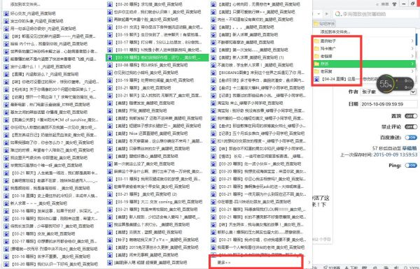Disable the 百度推送 switch
420x269 pixels.
coord(411,138)
